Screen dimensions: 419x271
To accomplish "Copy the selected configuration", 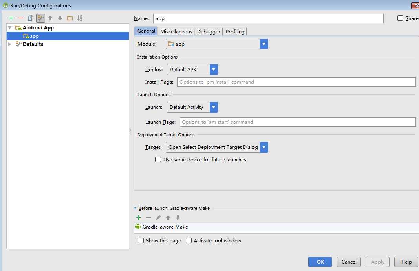I will tap(31, 18).
